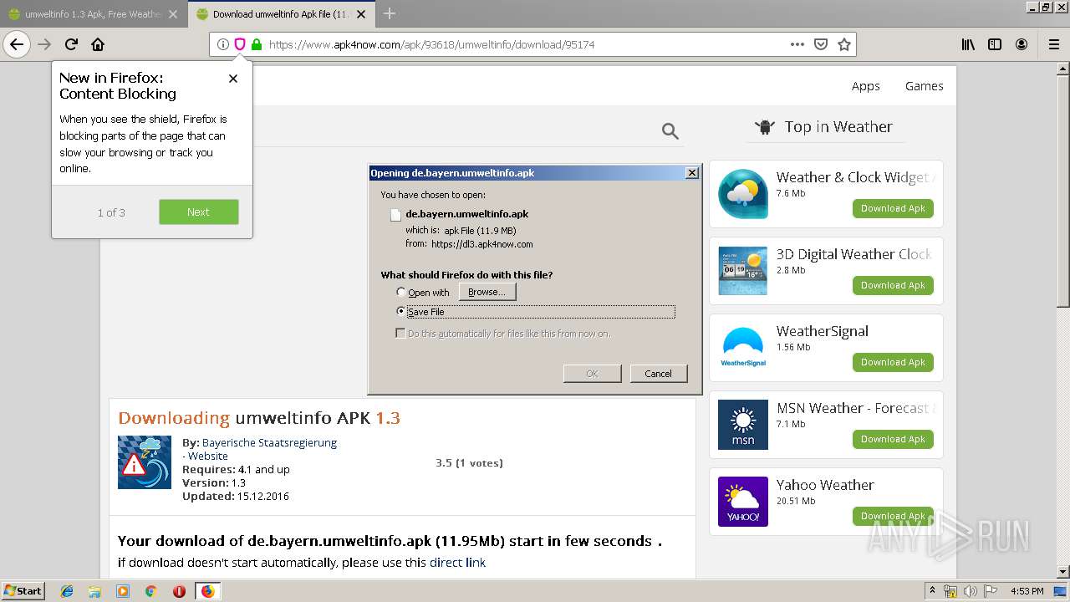Download Apk for Weather & Clock Widget
The width and height of the screenshot is (1070, 602).
[893, 208]
